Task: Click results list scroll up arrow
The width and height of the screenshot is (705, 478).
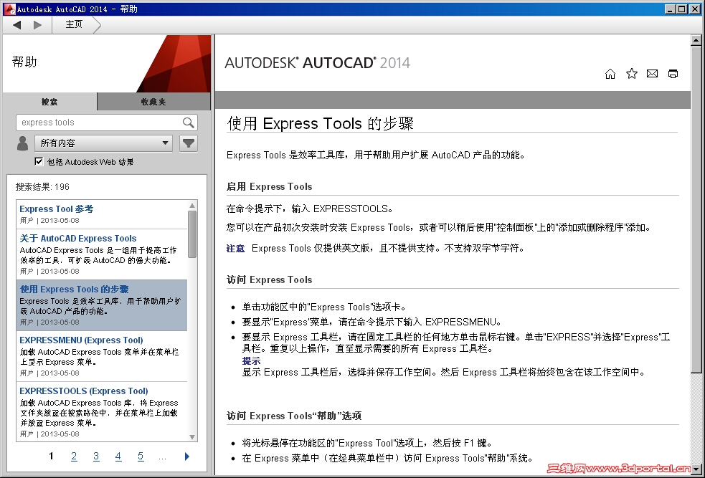Action: click(x=192, y=206)
